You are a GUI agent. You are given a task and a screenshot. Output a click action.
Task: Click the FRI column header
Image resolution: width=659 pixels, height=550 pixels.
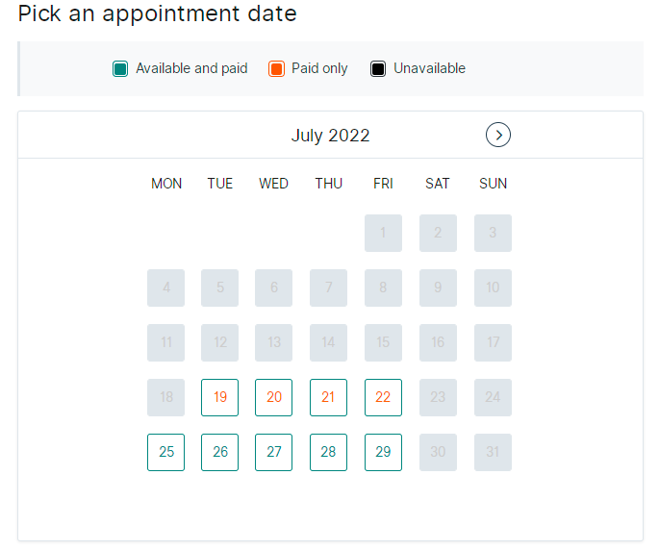(x=383, y=184)
